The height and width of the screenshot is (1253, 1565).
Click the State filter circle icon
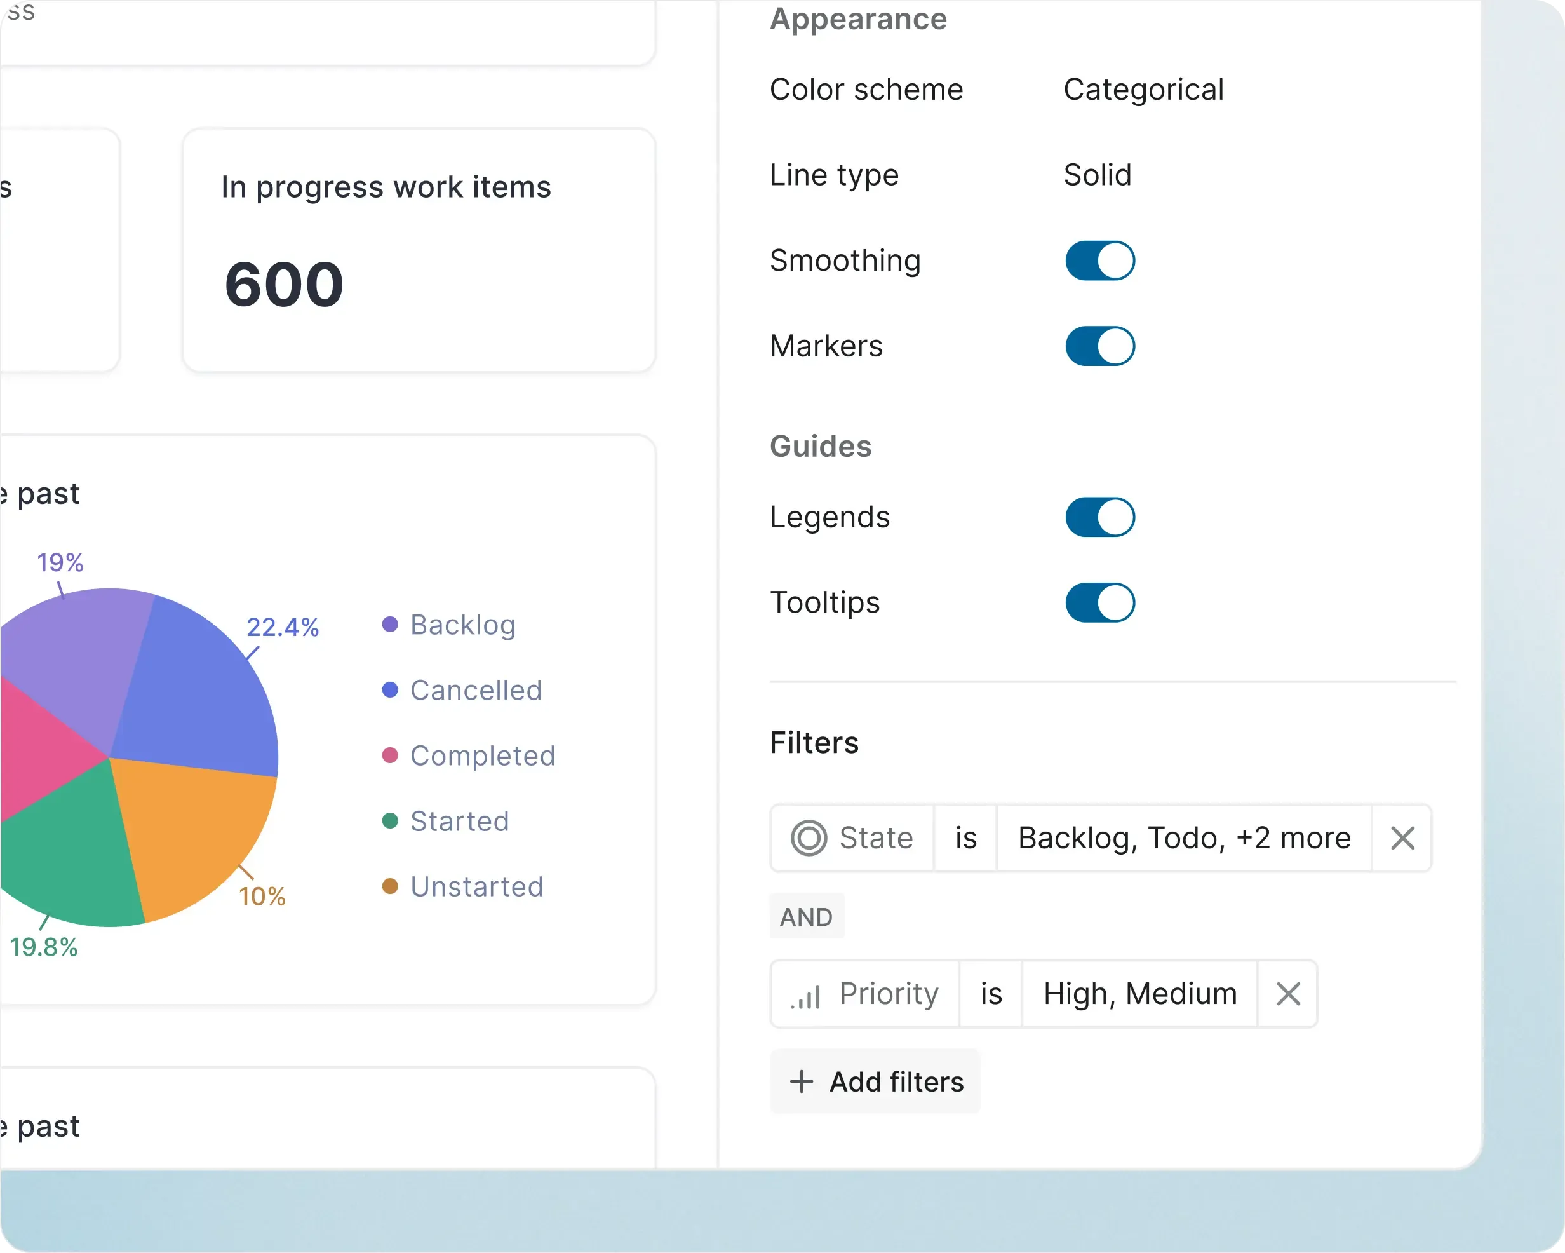808,838
